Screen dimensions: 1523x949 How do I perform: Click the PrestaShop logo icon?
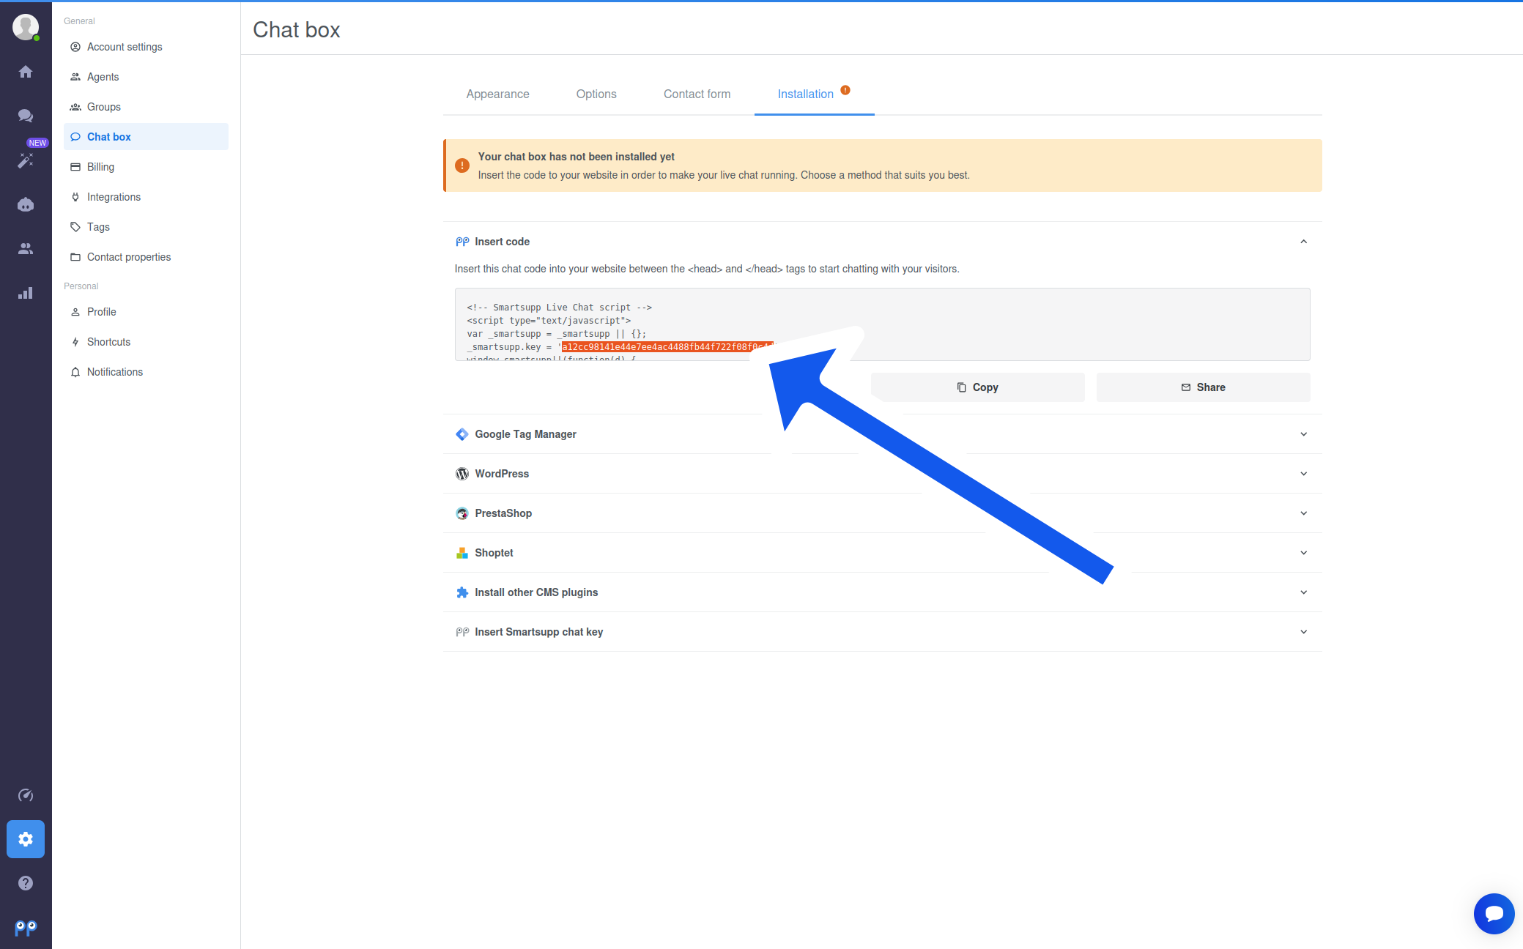point(462,513)
